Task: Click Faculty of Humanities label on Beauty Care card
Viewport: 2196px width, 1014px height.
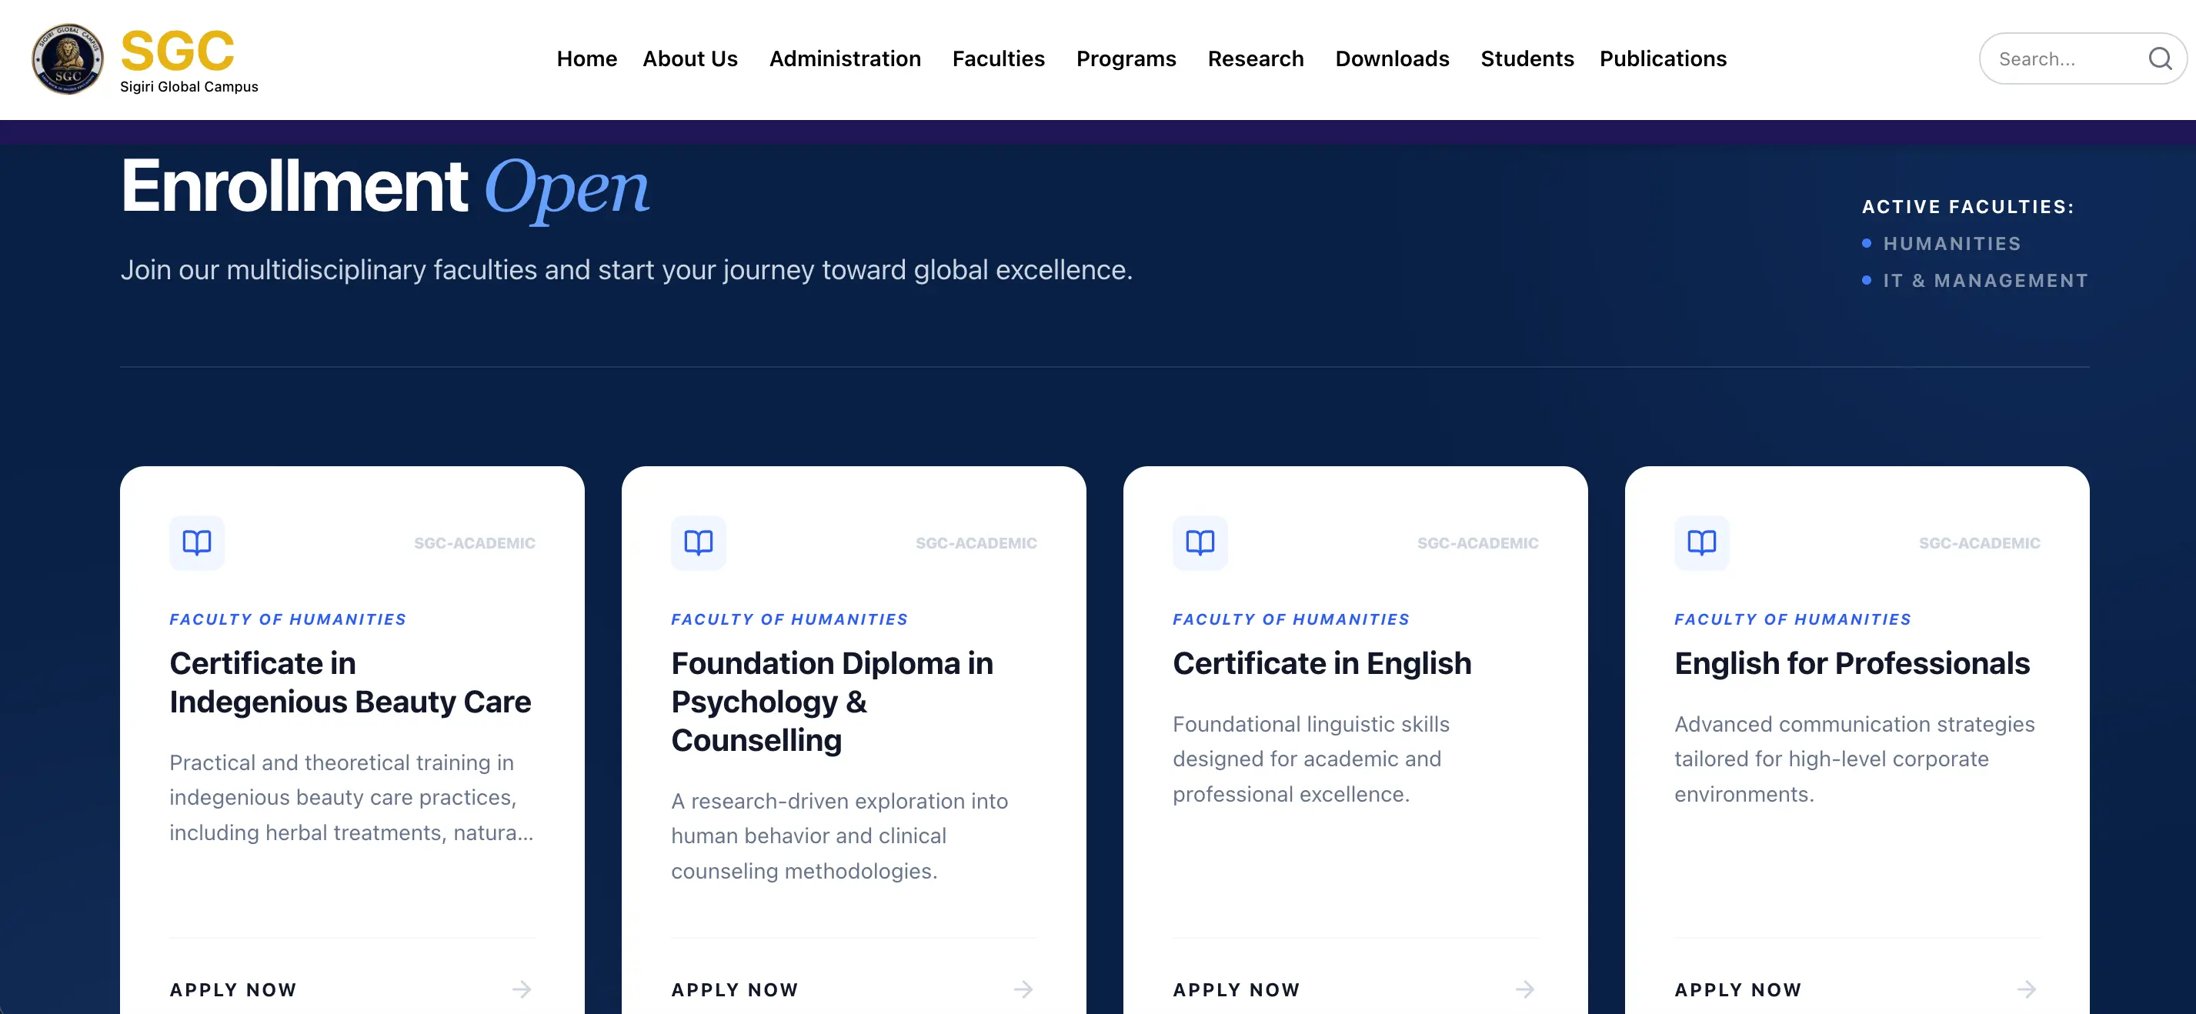Action: tap(288, 619)
